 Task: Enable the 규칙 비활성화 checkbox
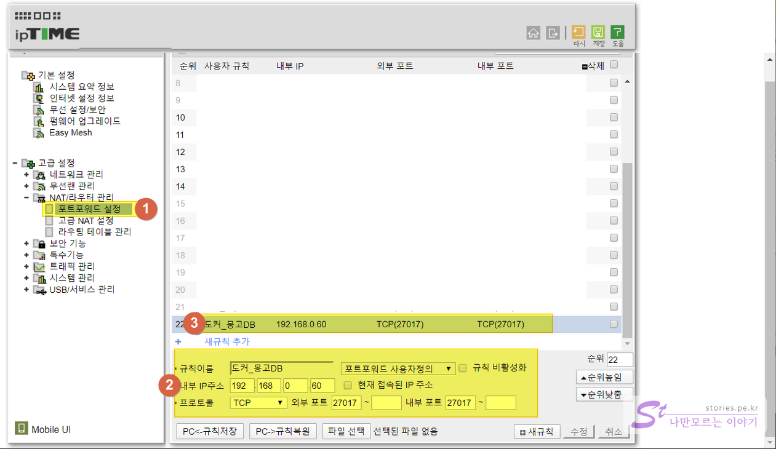click(x=463, y=368)
